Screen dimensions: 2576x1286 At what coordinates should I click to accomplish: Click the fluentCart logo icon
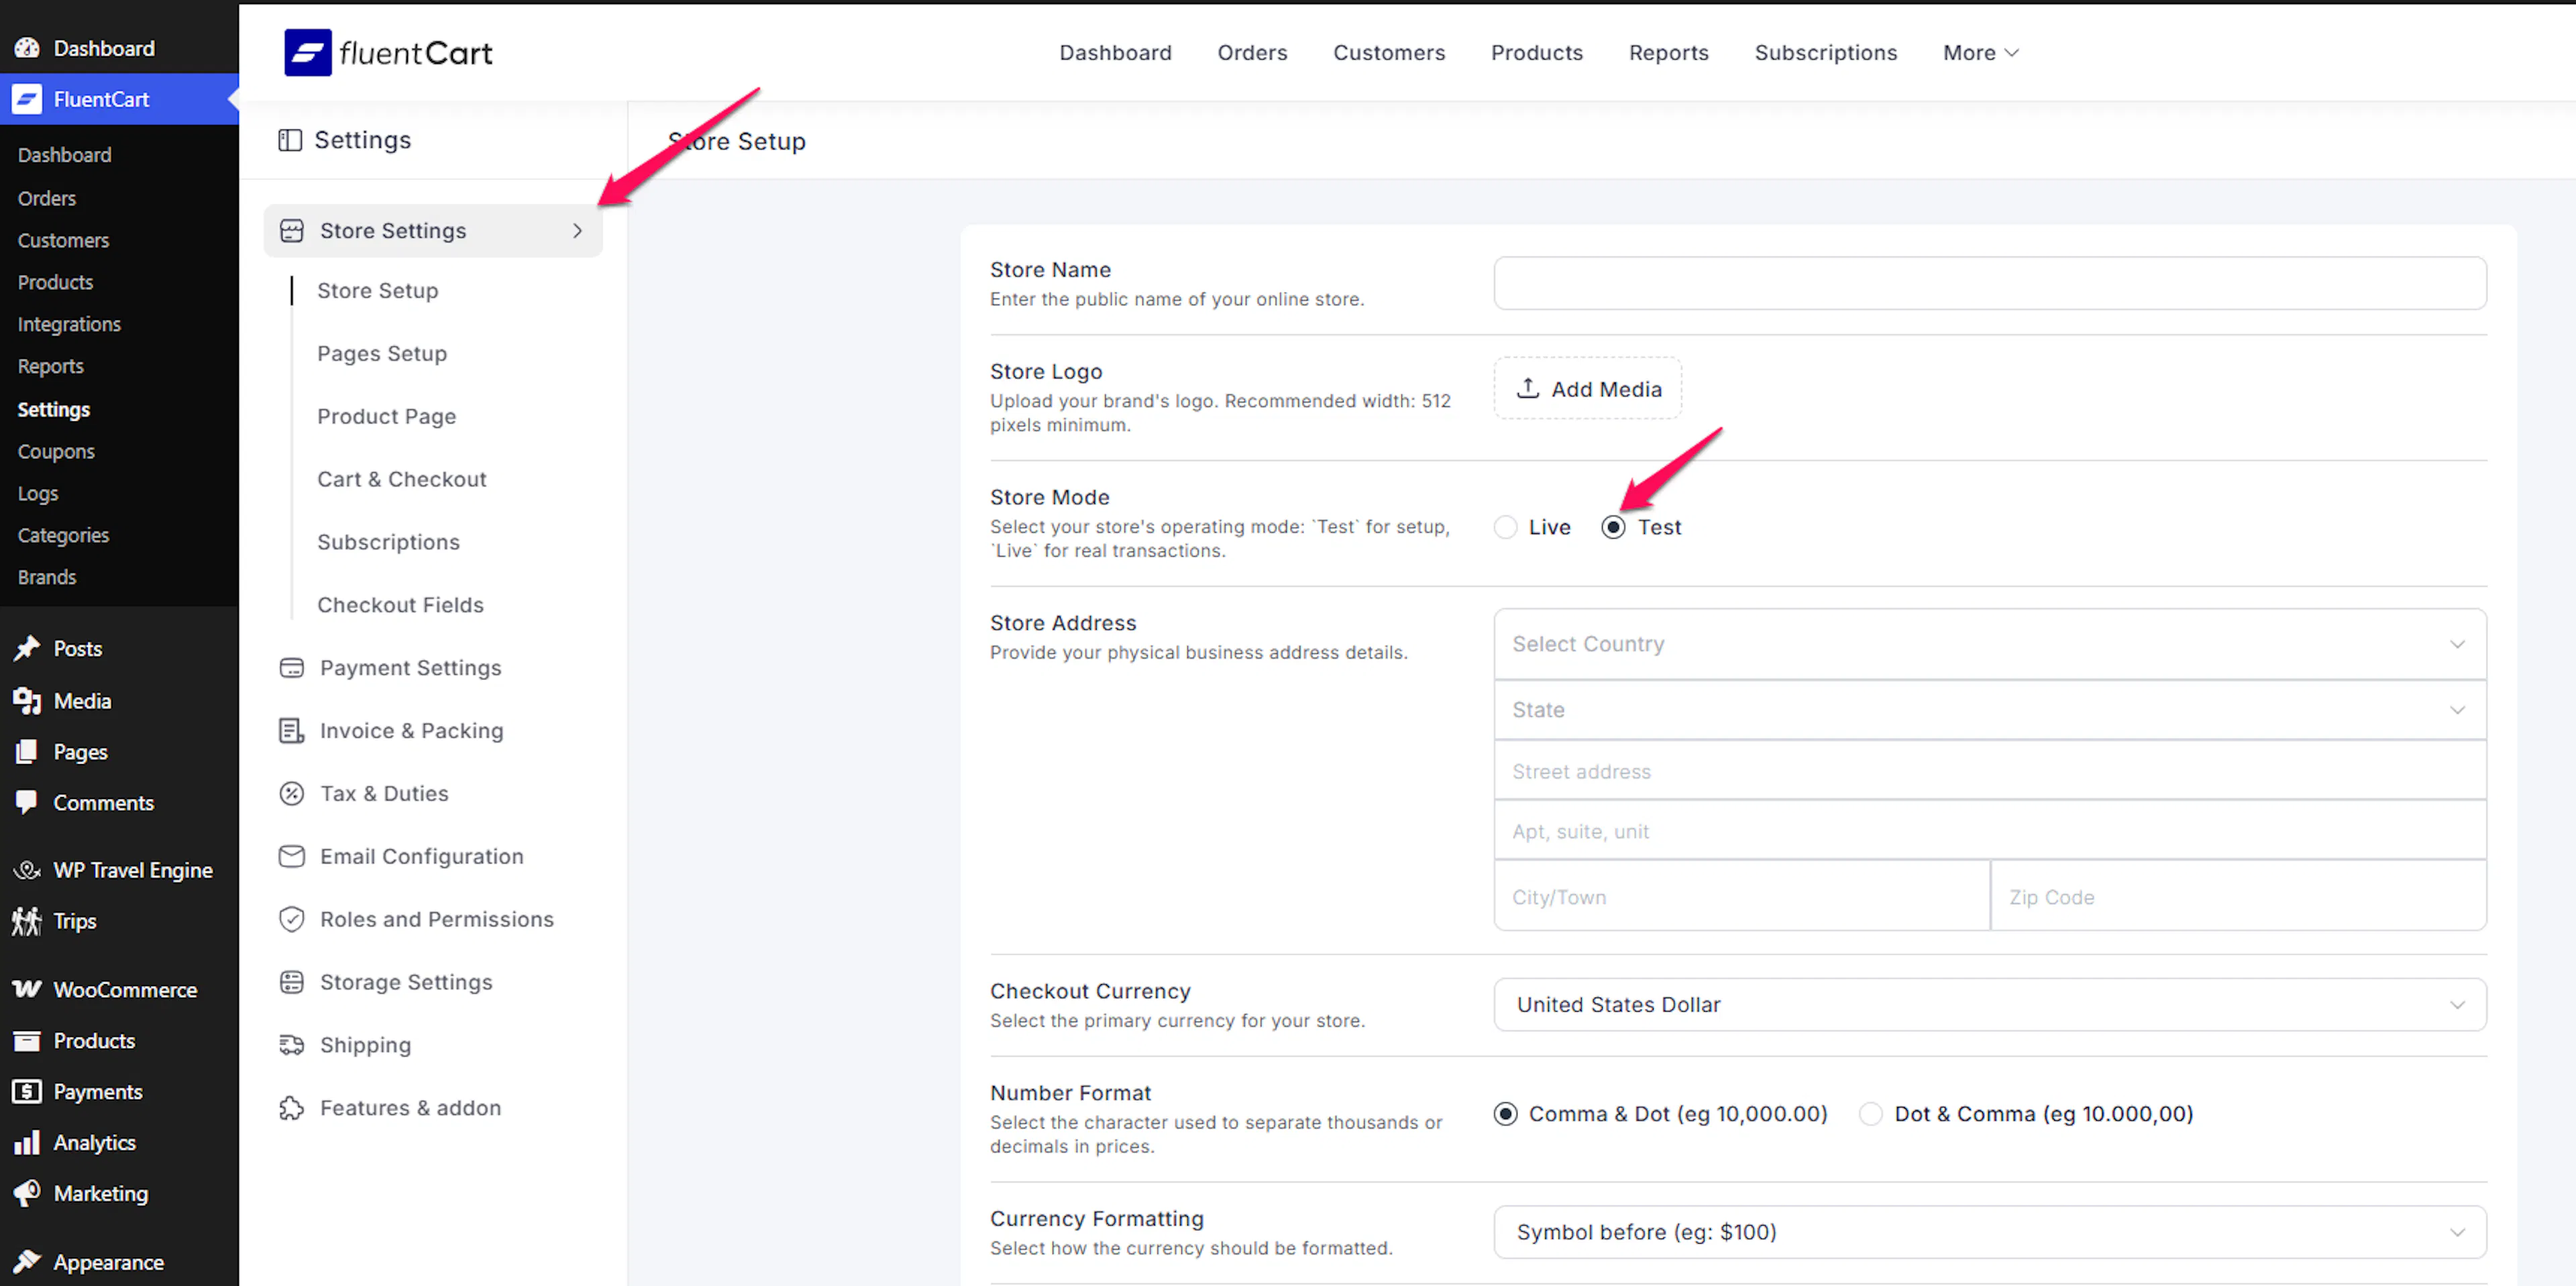(x=307, y=53)
